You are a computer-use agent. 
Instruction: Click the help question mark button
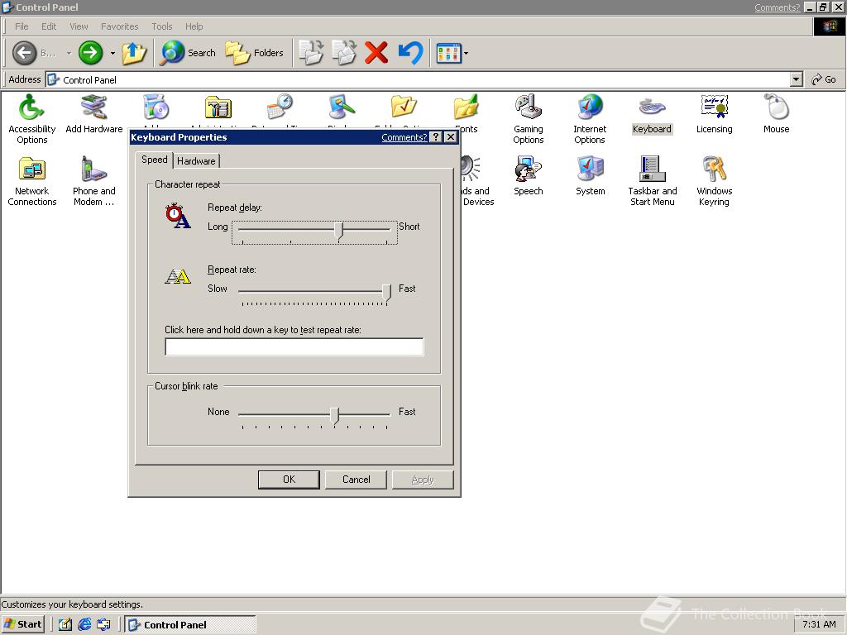pyautogui.click(x=436, y=137)
